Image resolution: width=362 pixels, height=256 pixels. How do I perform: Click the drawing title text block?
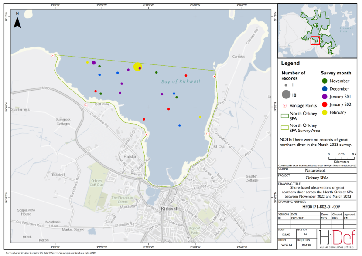(318, 192)
